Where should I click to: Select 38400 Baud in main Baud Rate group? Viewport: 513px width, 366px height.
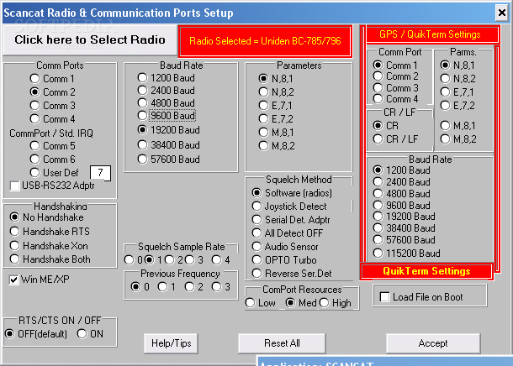click(x=168, y=145)
